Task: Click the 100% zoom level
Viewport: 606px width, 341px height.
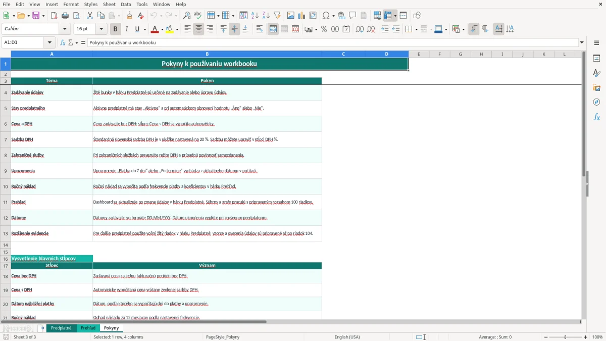Action: click(597, 337)
